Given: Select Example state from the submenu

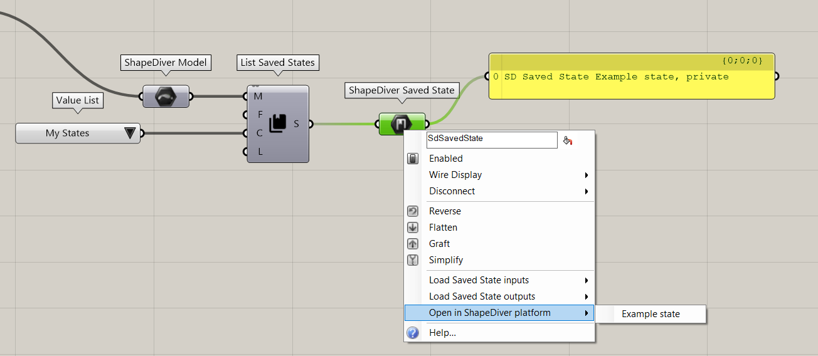Looking at the screenshot, I should point(651,314).
